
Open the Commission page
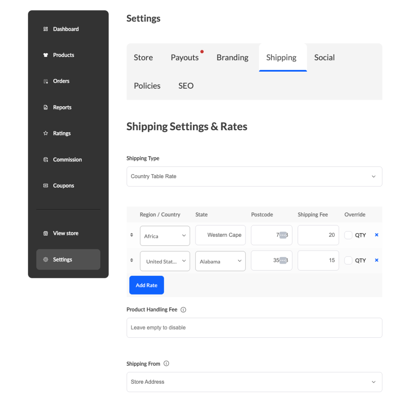point(67,159)
